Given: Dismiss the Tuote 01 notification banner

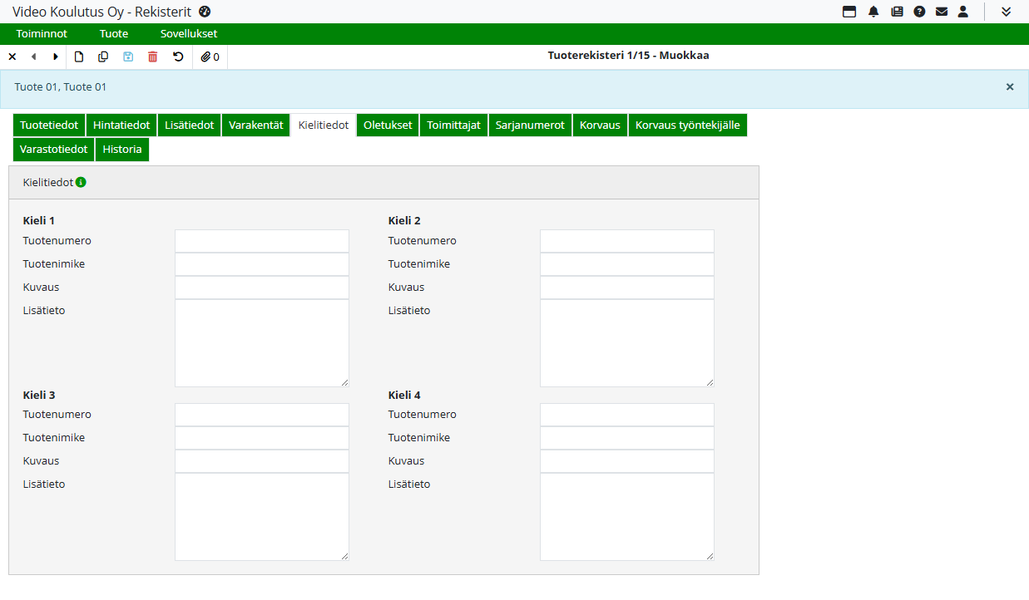Looking at the screenshot, I should click(1010, 86).
